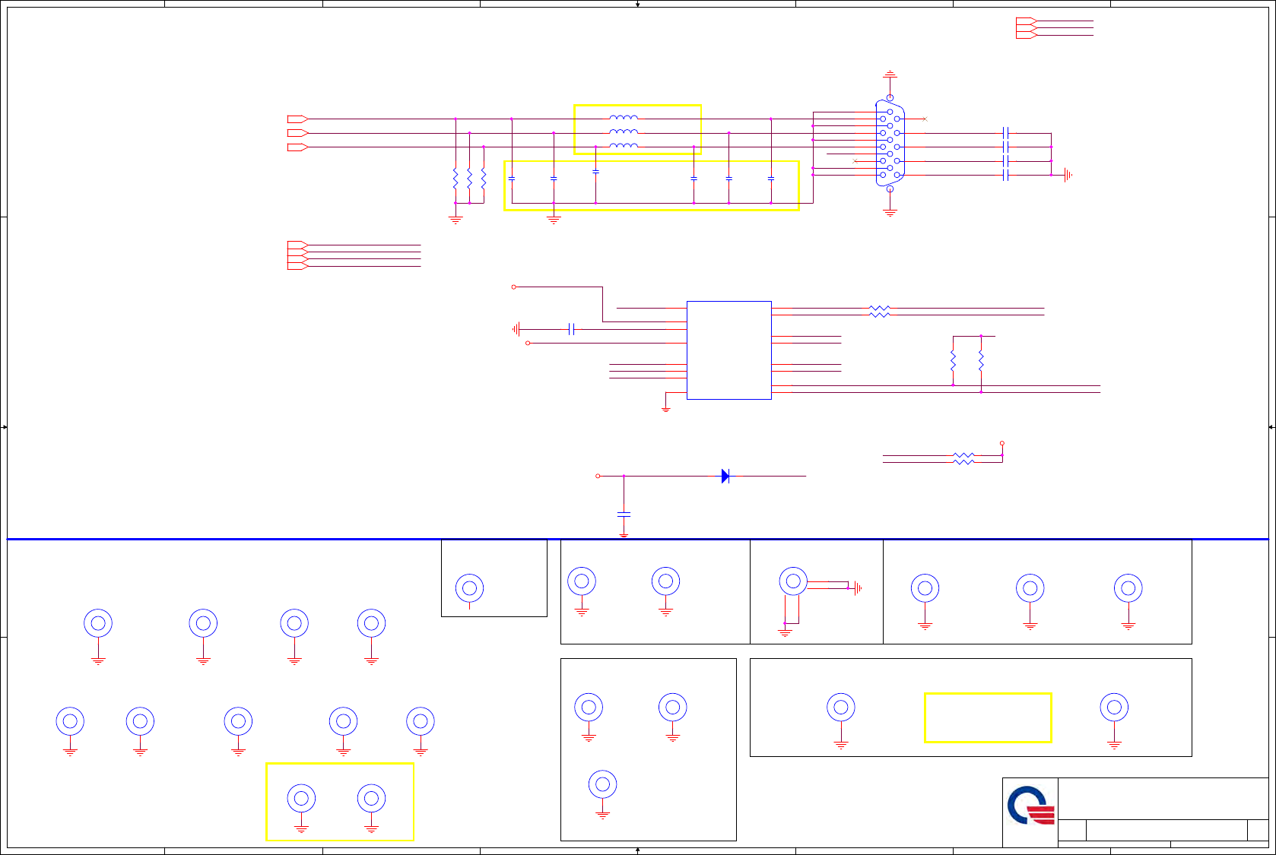
Task: Select the rightmost of three vertical termination resistors
Action: pos(484,179)
